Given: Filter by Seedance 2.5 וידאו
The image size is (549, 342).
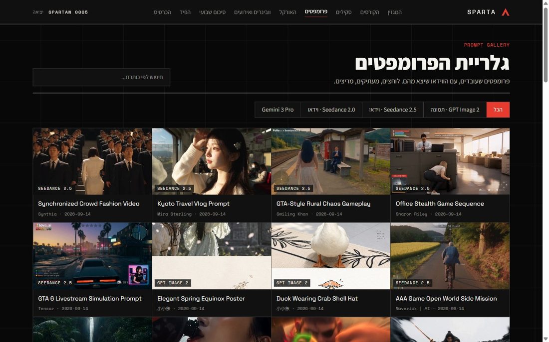Looking at the screenshot, I should click(x=392, y=110).
